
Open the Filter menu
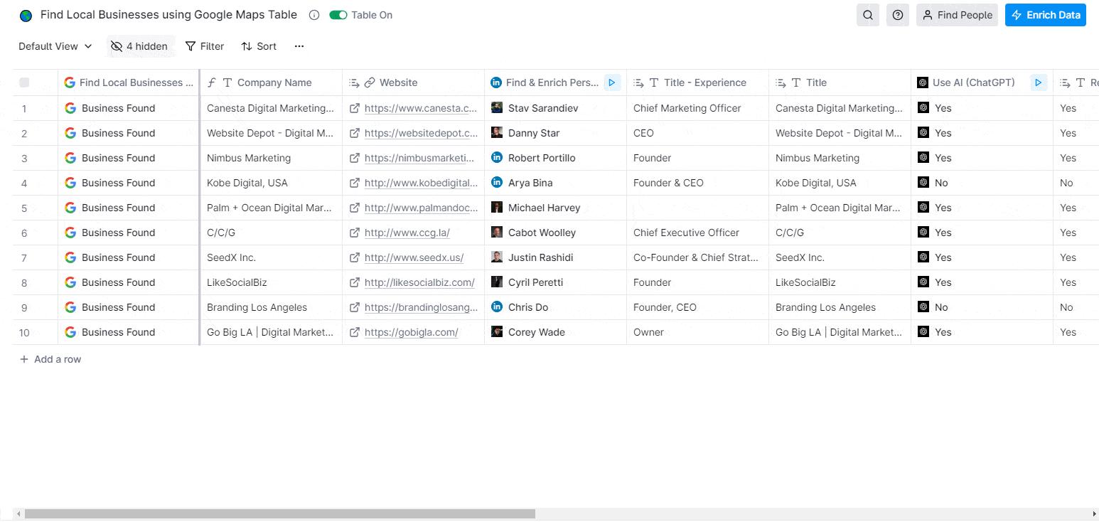tap(205, 46)
